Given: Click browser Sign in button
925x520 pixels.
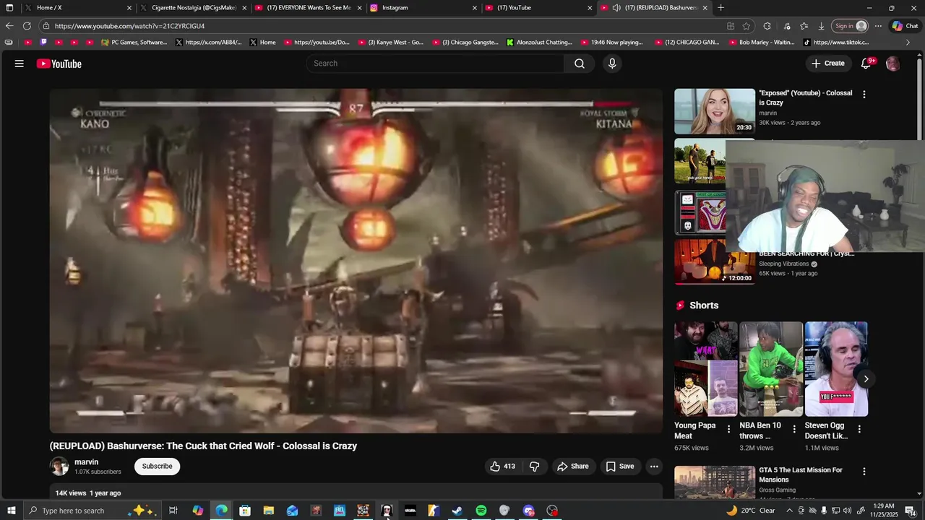Looking at the screenshot, I should [850, 26].
